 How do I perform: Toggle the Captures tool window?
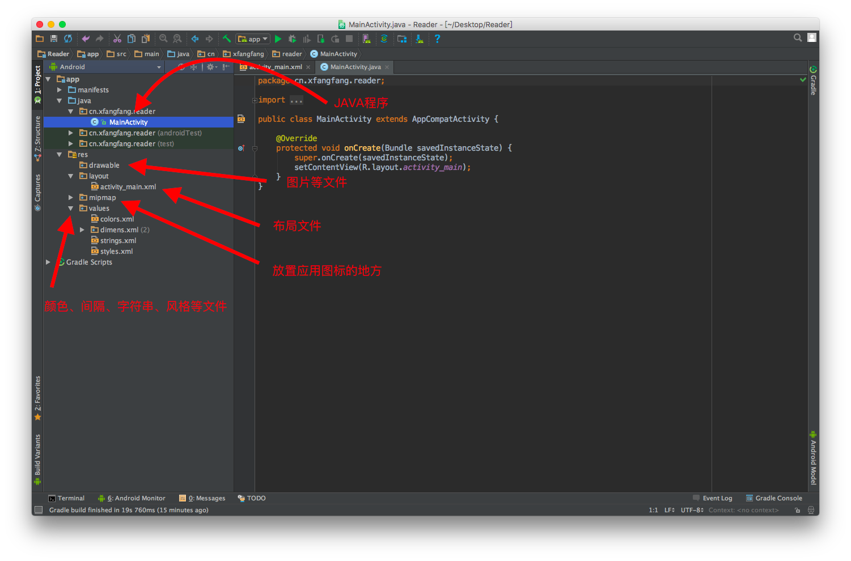pos(37,192)
